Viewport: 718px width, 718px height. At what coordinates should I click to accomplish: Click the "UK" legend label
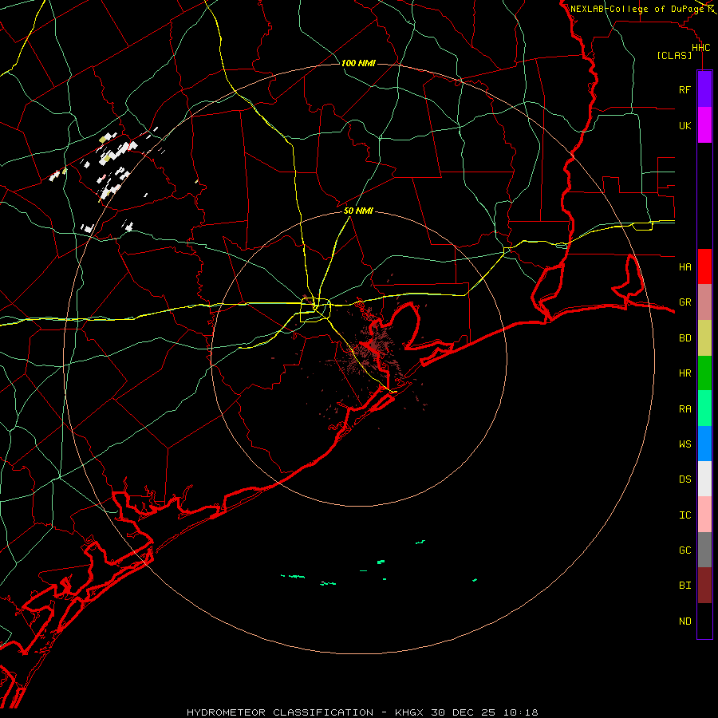click(684, 125)
